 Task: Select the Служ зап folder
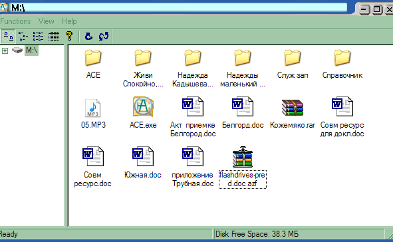[293, 64]
